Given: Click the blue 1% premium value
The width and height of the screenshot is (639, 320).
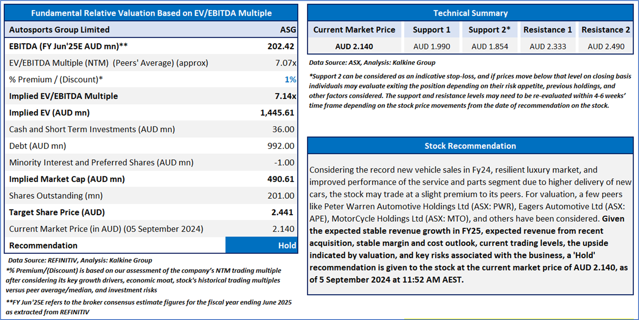Looking at the screenshot, I should click(x=290, y=79).
